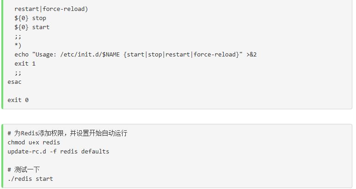Click the "${0} start" command line
This screenshot has width=356, height=189.
click(x=32, y=27)
